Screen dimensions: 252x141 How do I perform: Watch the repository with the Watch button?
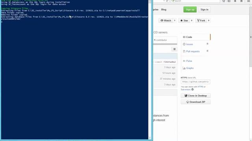(166, 20)
